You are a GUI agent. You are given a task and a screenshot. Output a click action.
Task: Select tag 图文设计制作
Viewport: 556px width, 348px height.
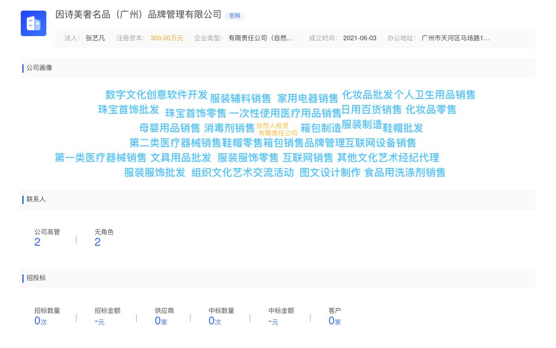(x=330, y=173)
